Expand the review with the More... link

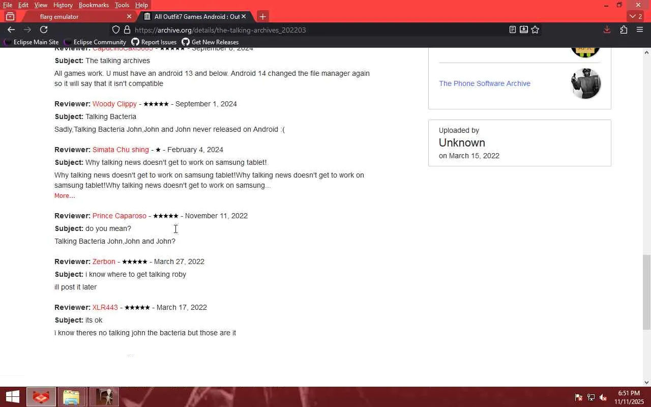tap(65, 196)
